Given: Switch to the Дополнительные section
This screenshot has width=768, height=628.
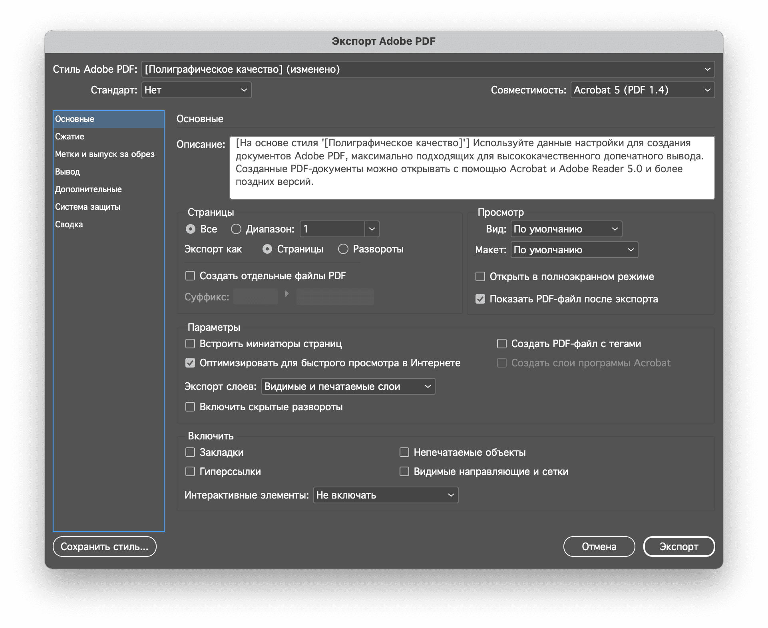Looking at the screenshot, I should [109, 189].
